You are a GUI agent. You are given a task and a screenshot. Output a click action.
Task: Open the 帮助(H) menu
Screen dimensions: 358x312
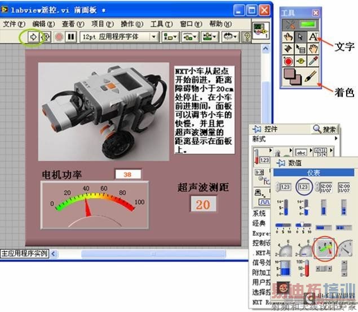[220, 24]
